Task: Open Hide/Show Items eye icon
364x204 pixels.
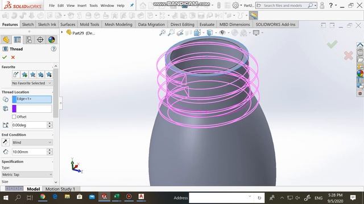Action: coord(222,33)
